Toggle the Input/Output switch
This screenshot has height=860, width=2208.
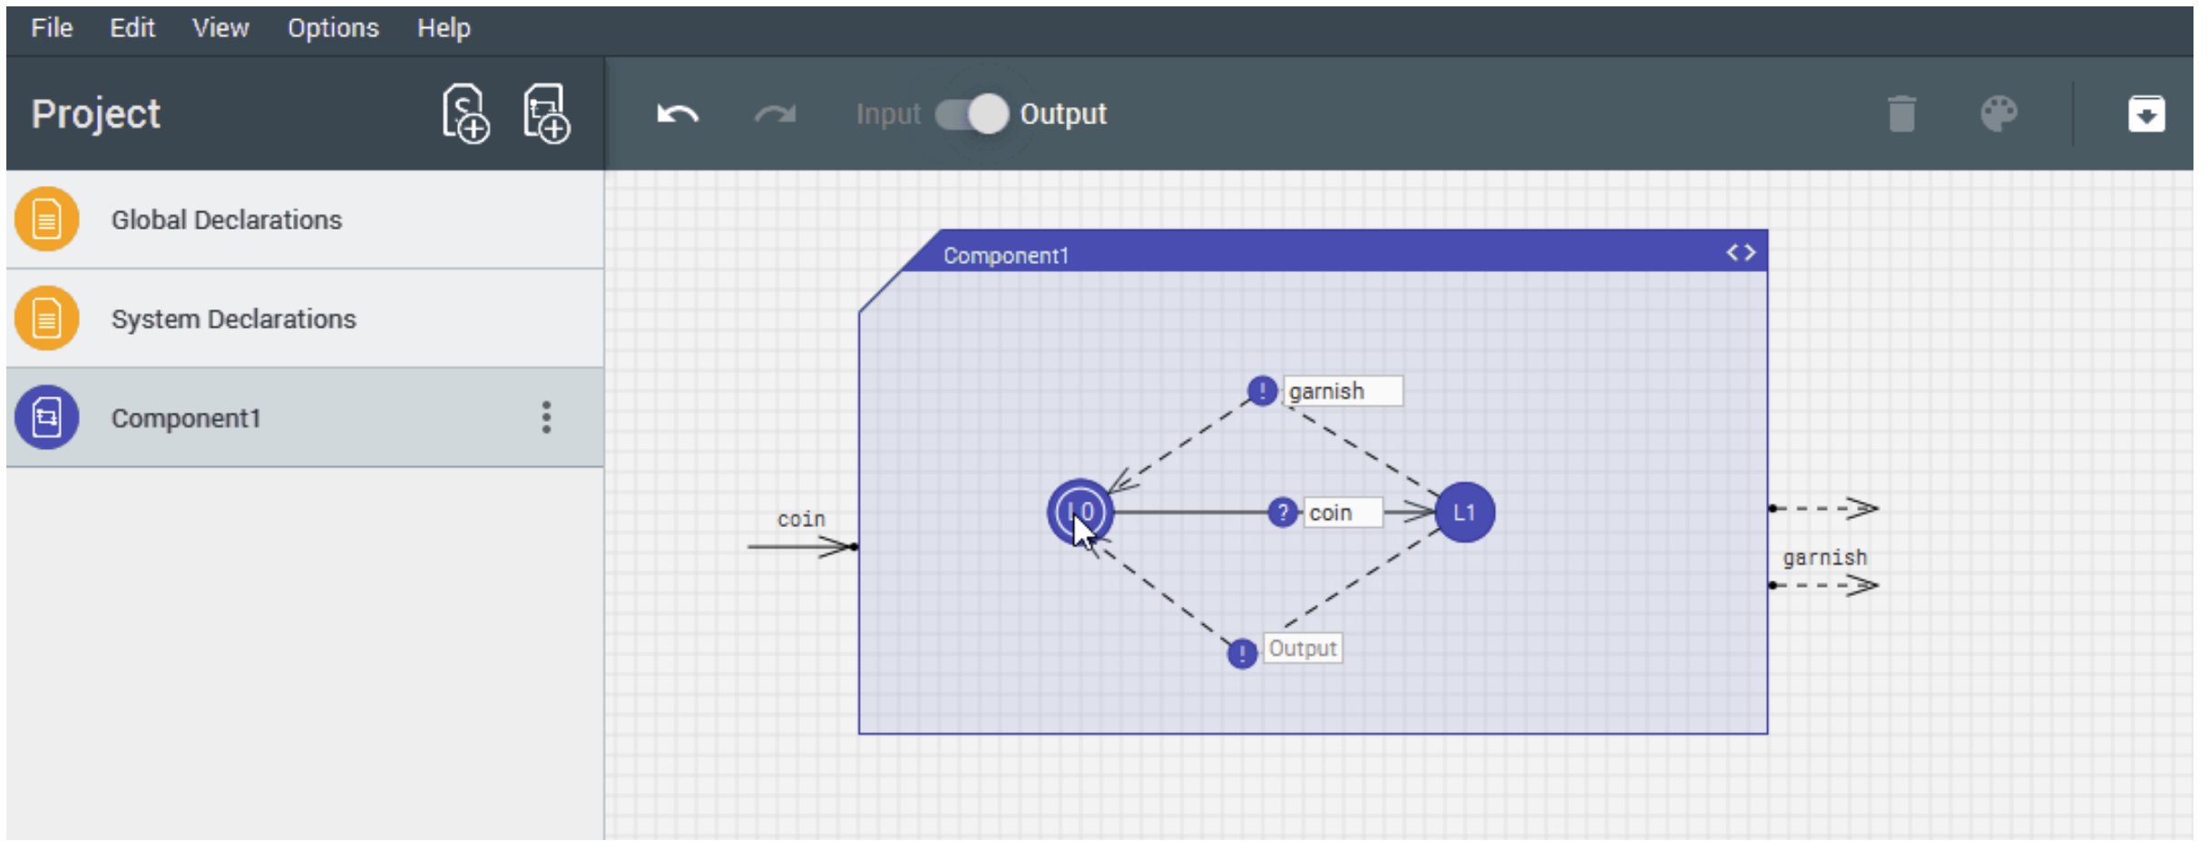(972, 114)
